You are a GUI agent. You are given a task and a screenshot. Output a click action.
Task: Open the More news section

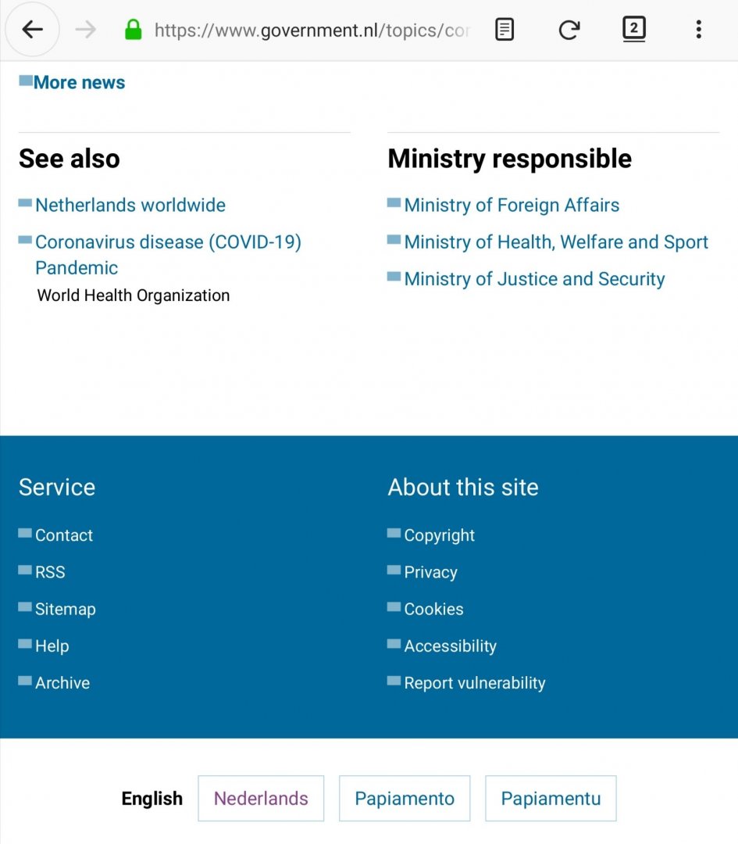point(79,82)
